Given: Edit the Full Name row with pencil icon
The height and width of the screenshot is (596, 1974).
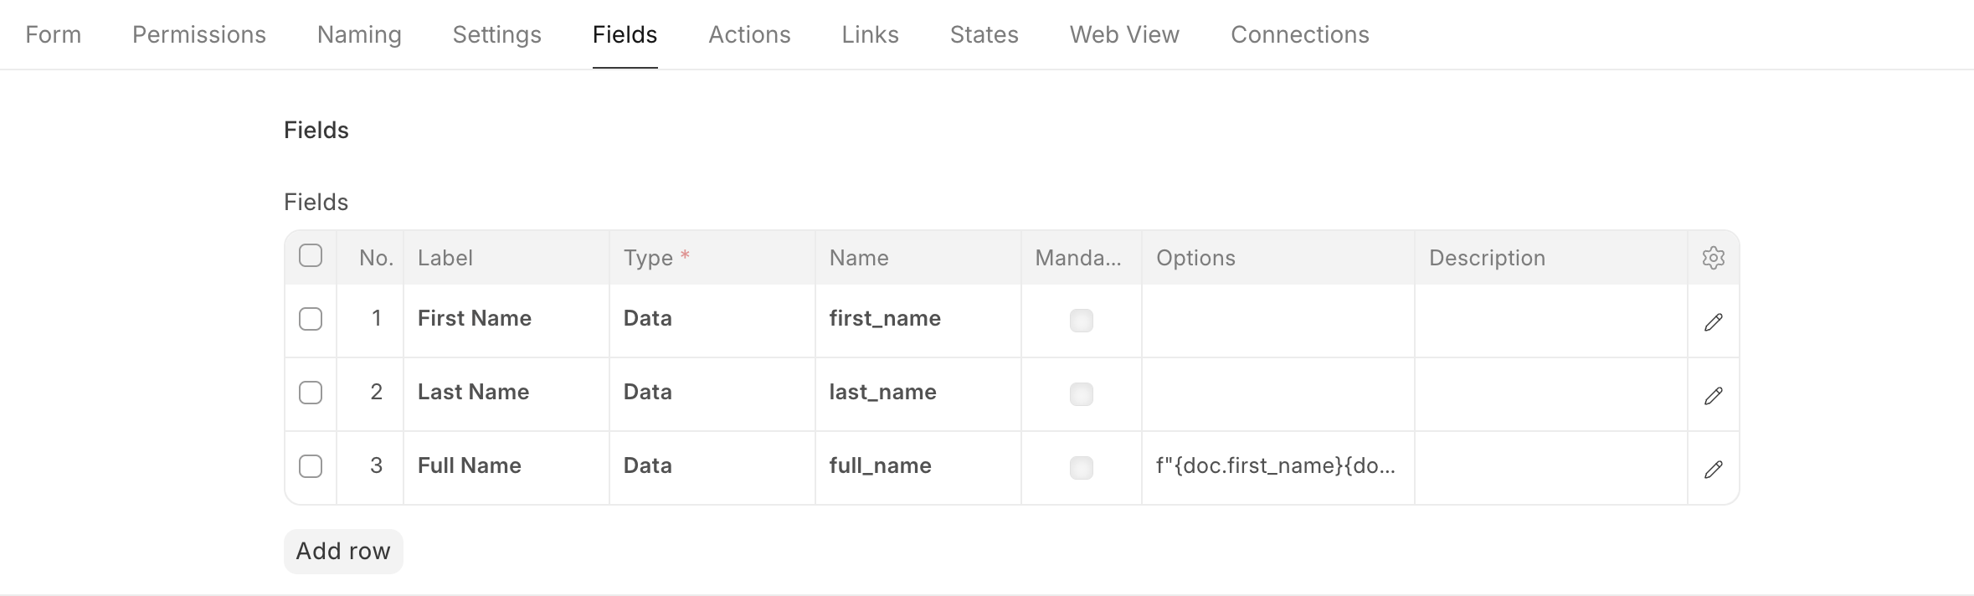Looking at the screenshot, I should click(x=1713, y=470).
